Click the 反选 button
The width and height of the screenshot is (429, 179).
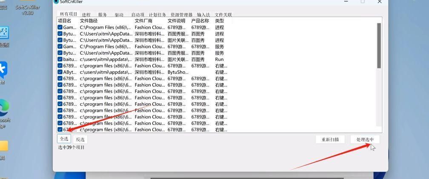[80, 139]
